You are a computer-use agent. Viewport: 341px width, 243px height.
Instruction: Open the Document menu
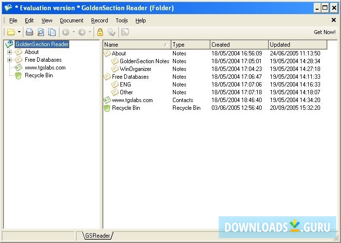pos(72,20)
